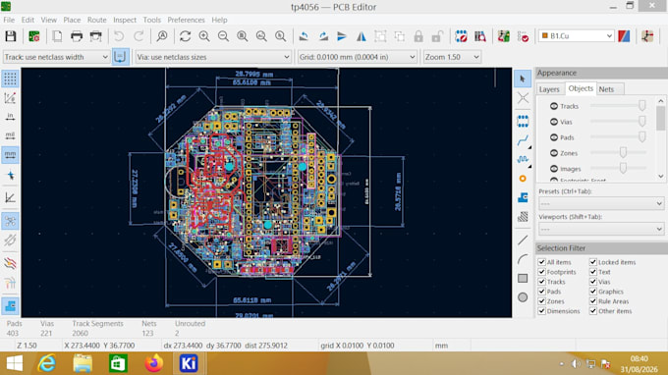This screenshot has height=375, width=668.
Task: Open the Grid size dropdown
Action: (x=357, y=57)
